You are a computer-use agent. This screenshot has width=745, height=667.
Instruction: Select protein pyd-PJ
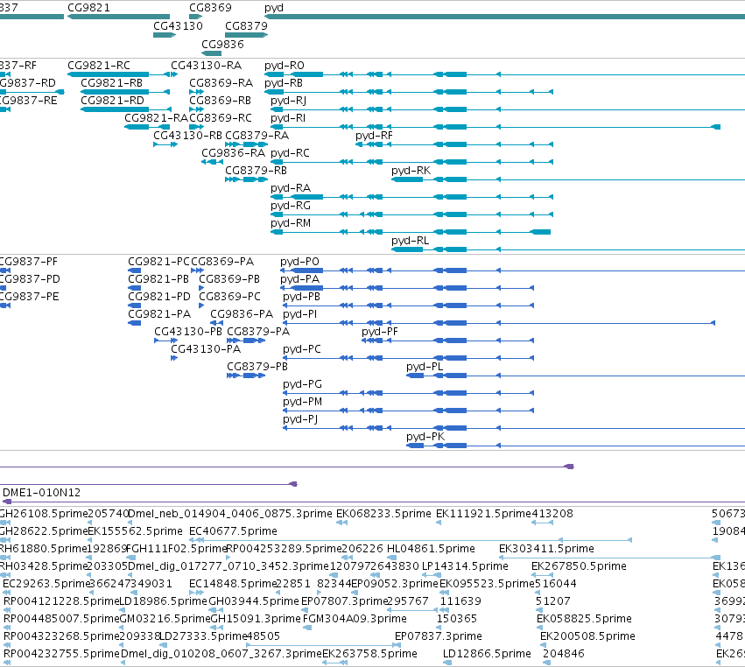tap(300, 419)
